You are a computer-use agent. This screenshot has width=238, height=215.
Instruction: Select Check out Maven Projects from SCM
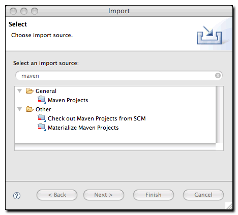(x=97, y=118)
